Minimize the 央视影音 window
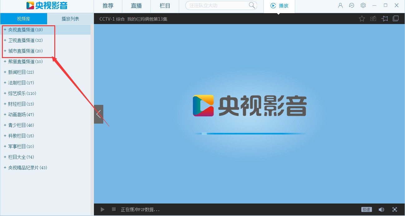 click(x=374, y=5)
